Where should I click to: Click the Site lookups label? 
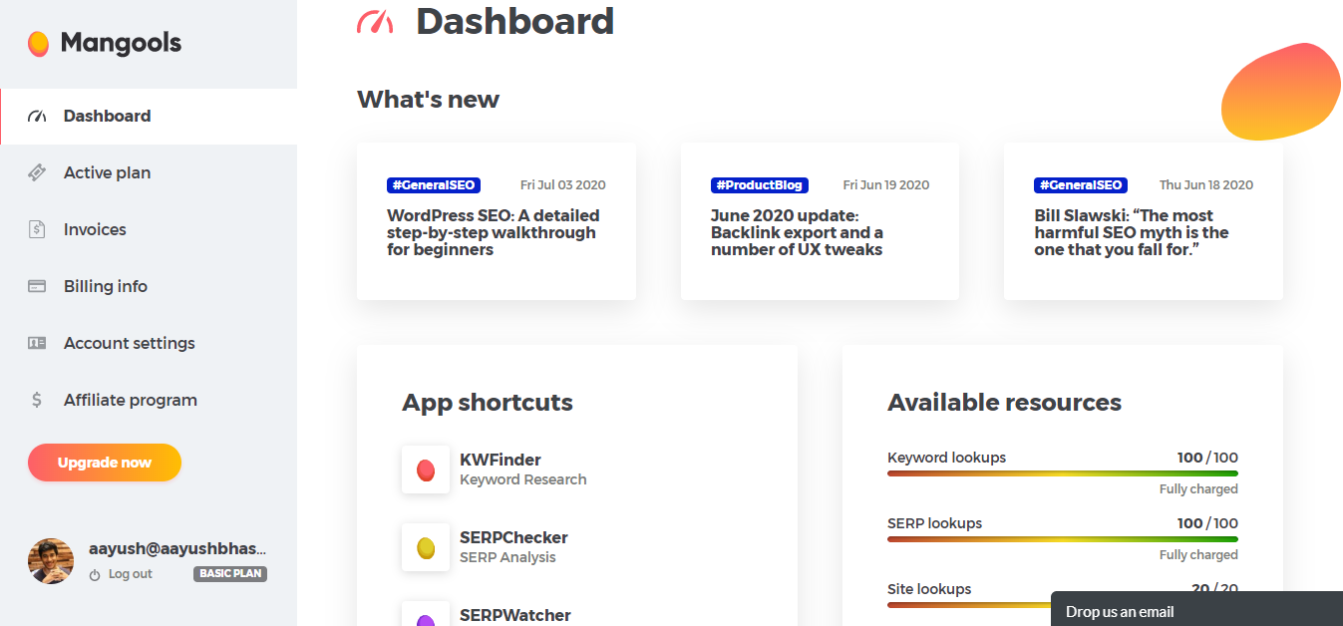click(x=929, y=589)
